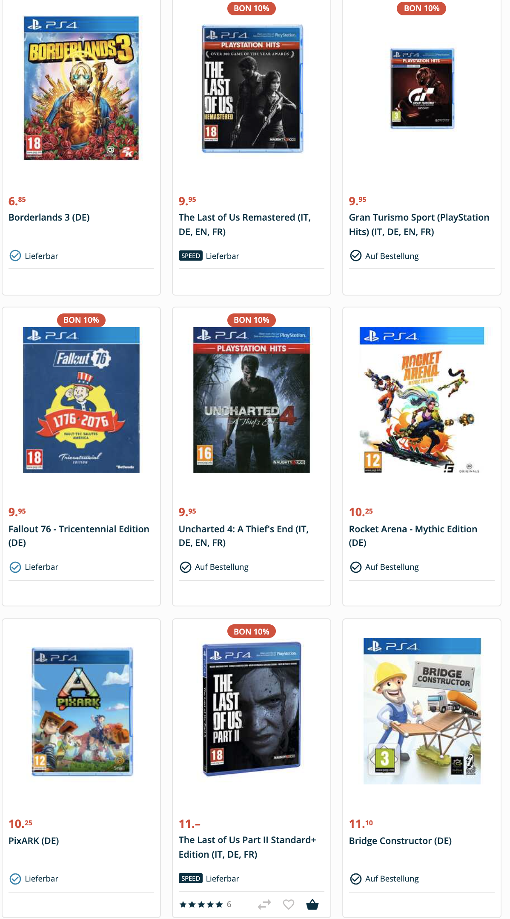Open the Borderlands 3 (DE) title link

click(49, 218)
